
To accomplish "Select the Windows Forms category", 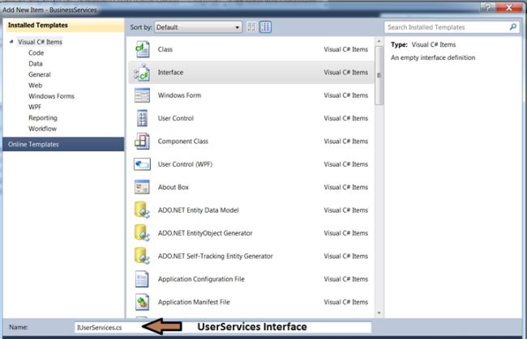I will (51, 96).
